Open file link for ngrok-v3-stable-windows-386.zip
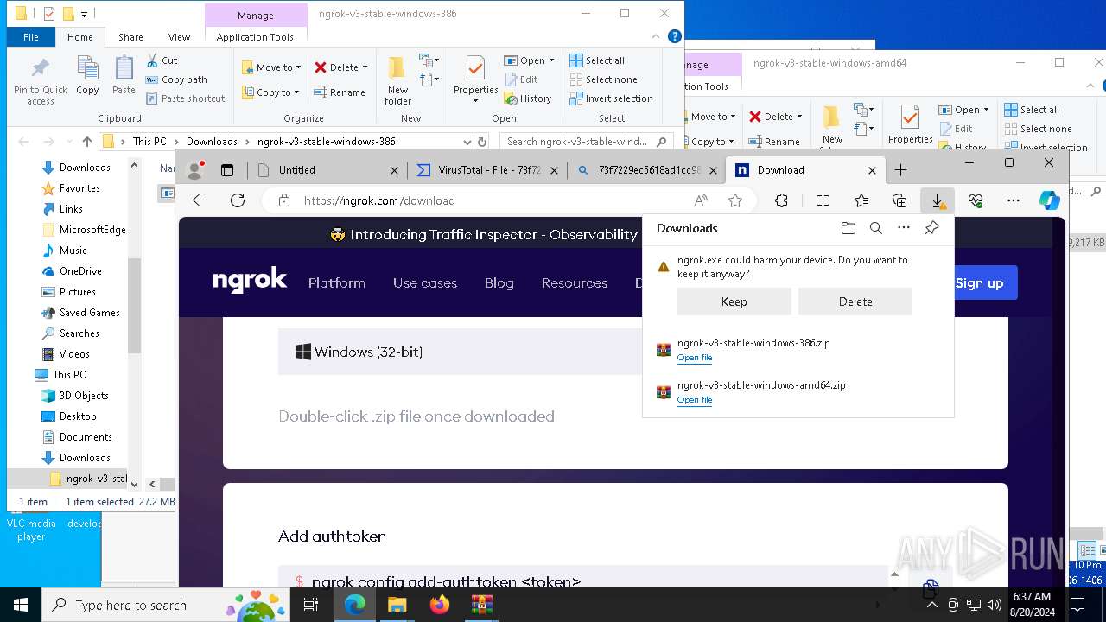The image size is (1106, 622). click(695, 358)
